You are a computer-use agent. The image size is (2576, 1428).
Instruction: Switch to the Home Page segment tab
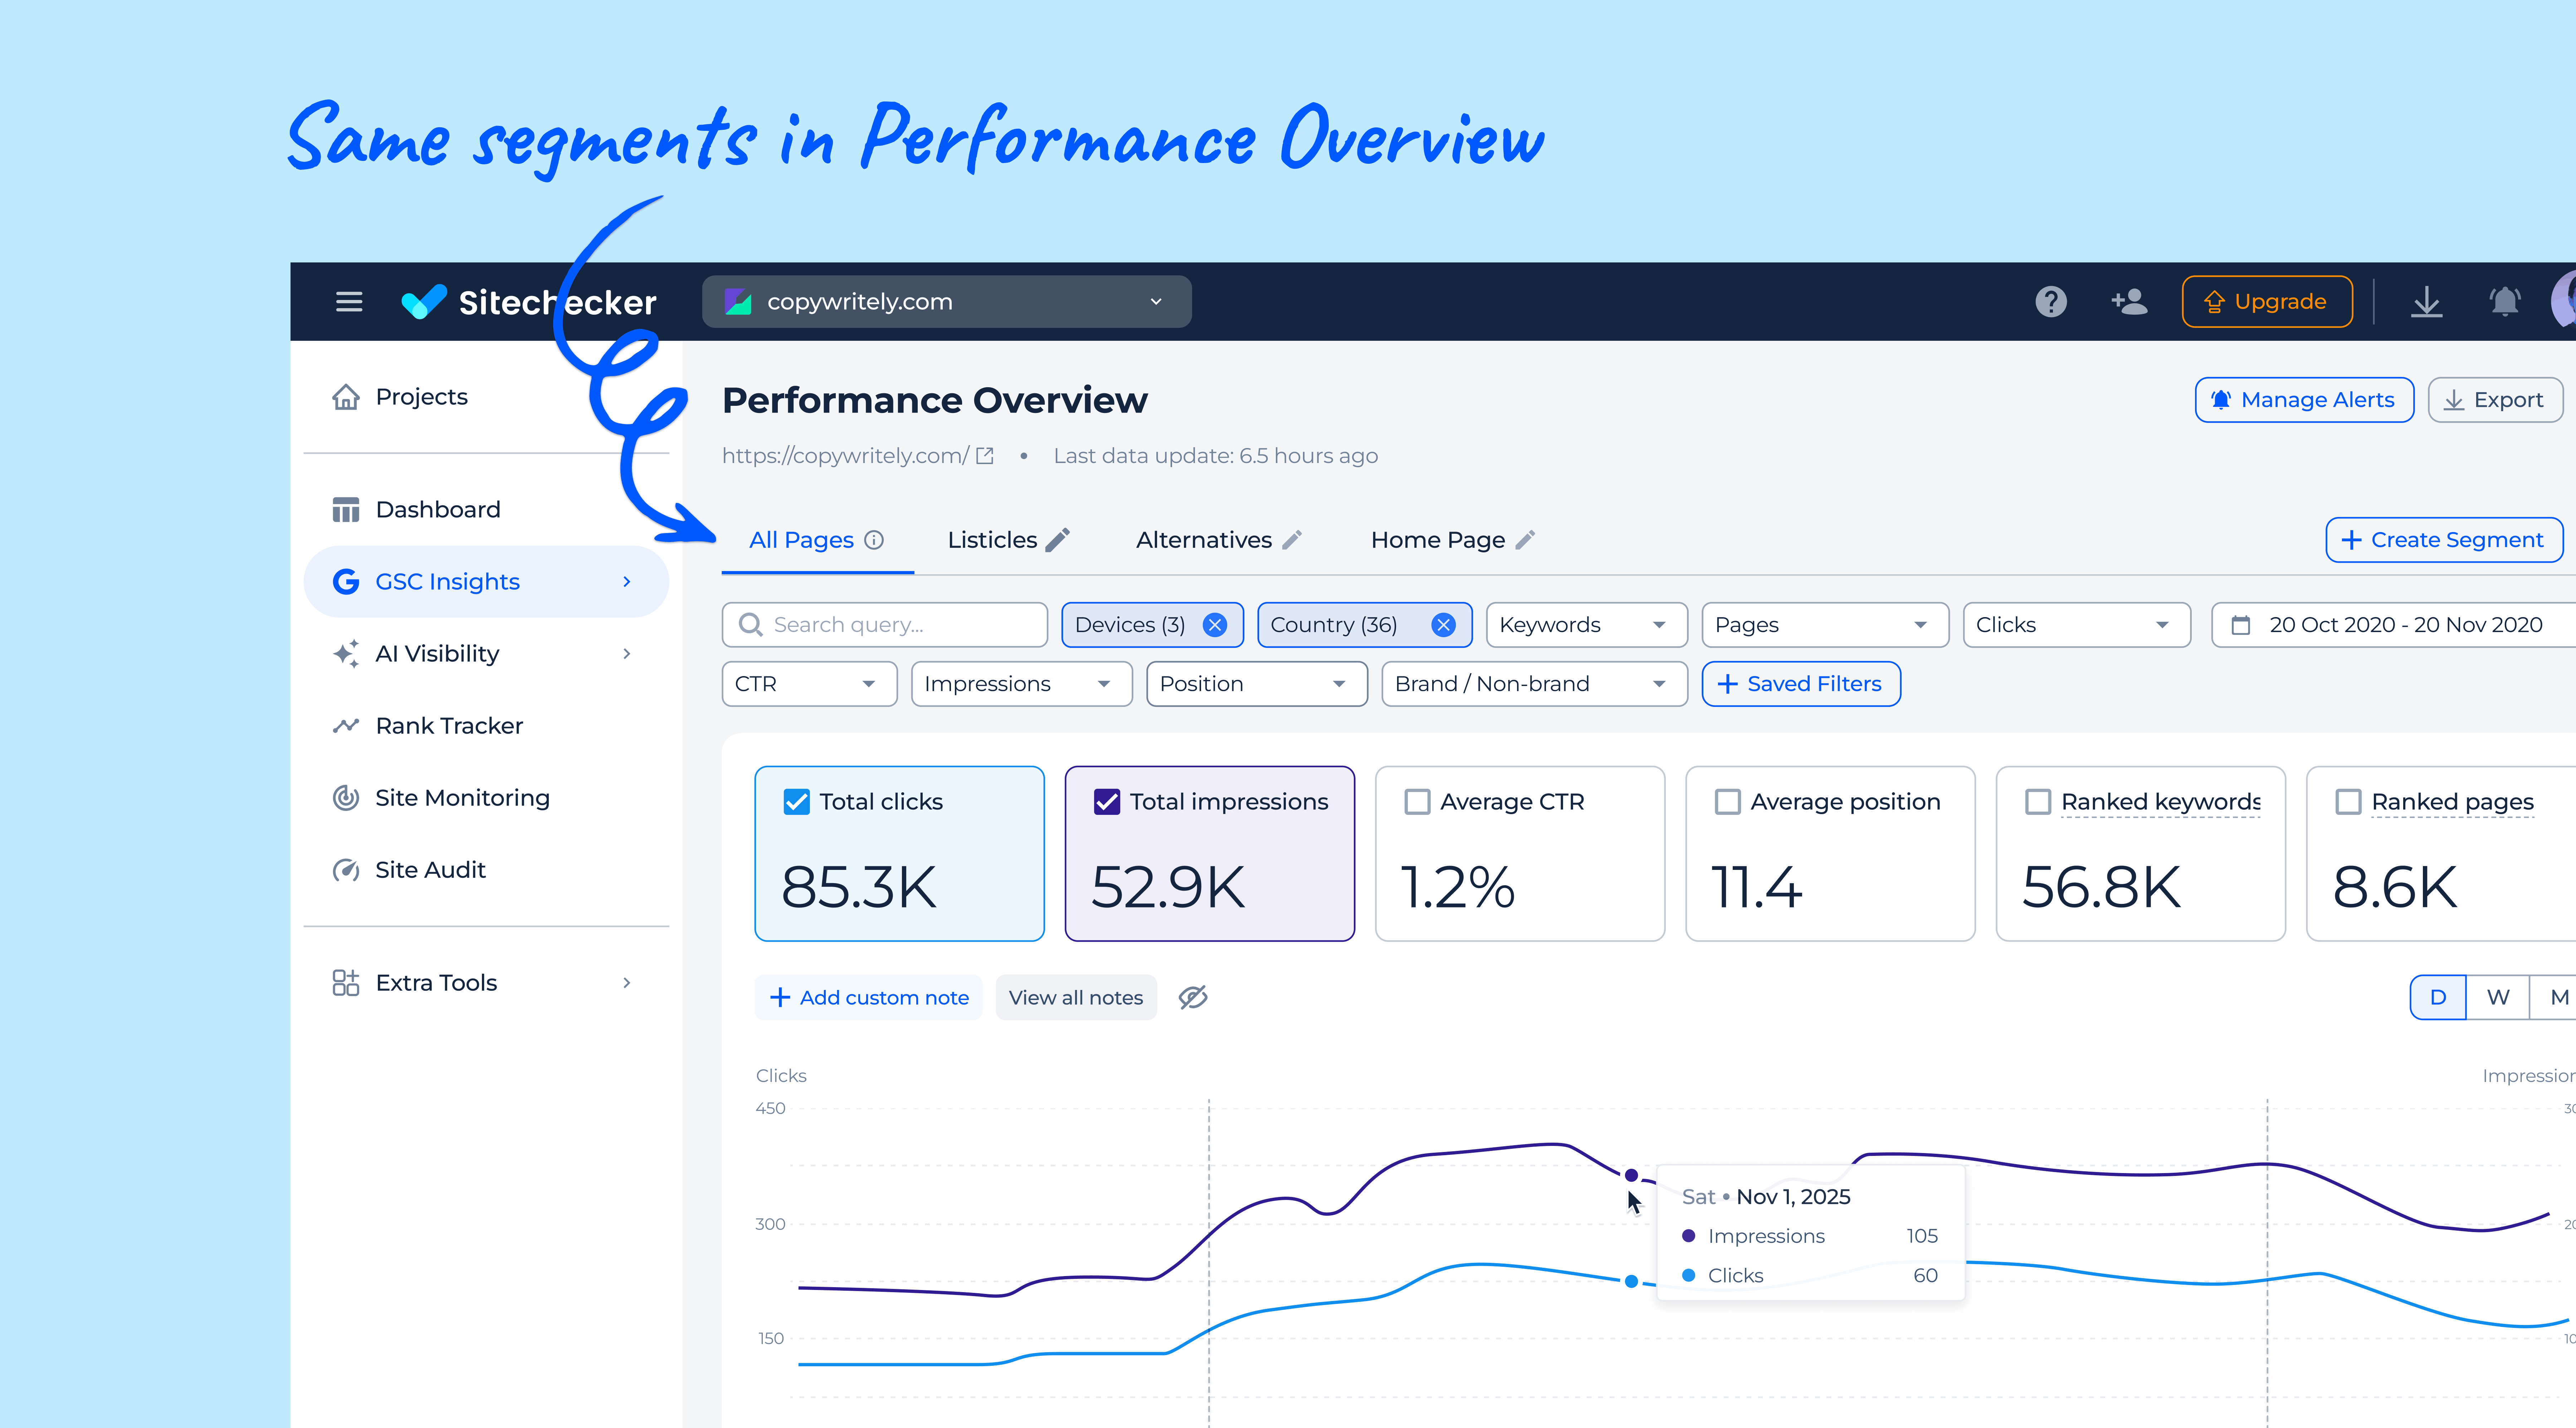[1437, 540]
